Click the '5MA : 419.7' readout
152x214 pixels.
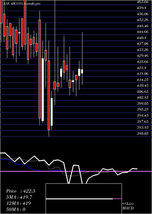[x=19, y=197]
